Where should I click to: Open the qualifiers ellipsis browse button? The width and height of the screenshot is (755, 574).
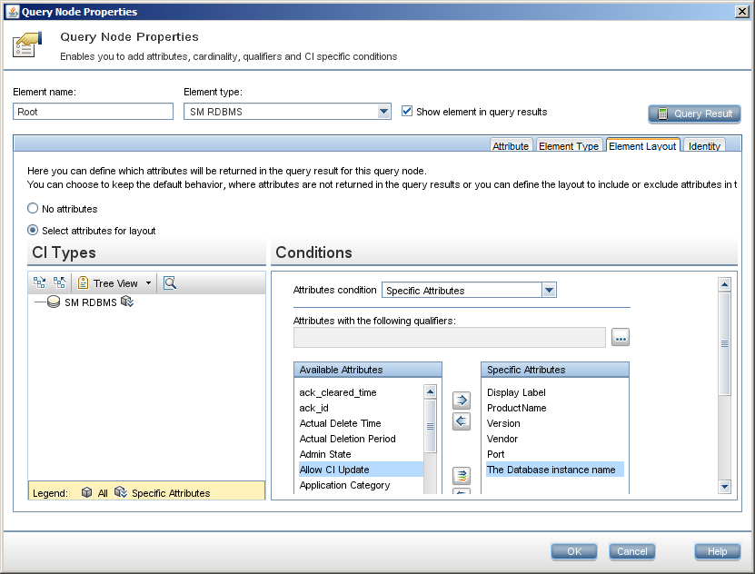[621, 337]
